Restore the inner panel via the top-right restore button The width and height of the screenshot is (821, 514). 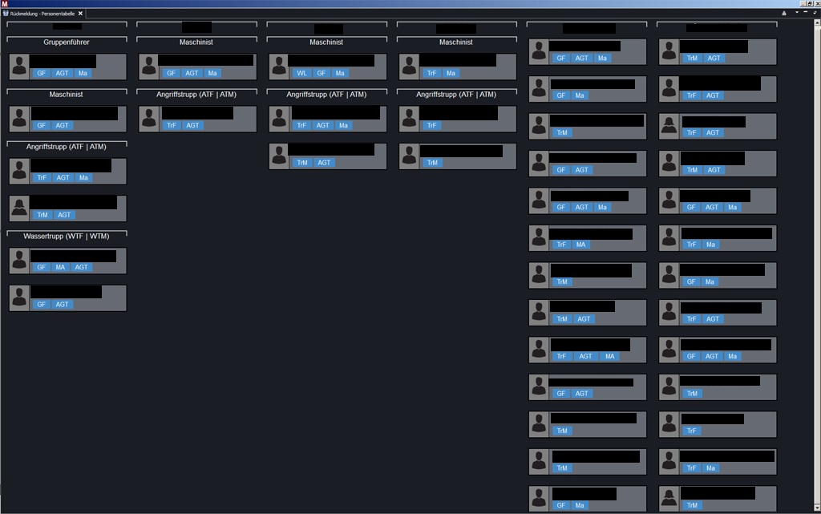click(x=815, y=13)
